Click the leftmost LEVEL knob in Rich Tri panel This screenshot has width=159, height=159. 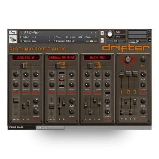coord(87,74)
